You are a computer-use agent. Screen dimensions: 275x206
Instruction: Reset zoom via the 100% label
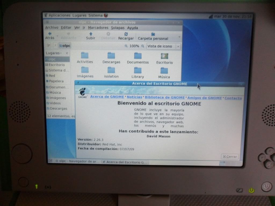134,46
